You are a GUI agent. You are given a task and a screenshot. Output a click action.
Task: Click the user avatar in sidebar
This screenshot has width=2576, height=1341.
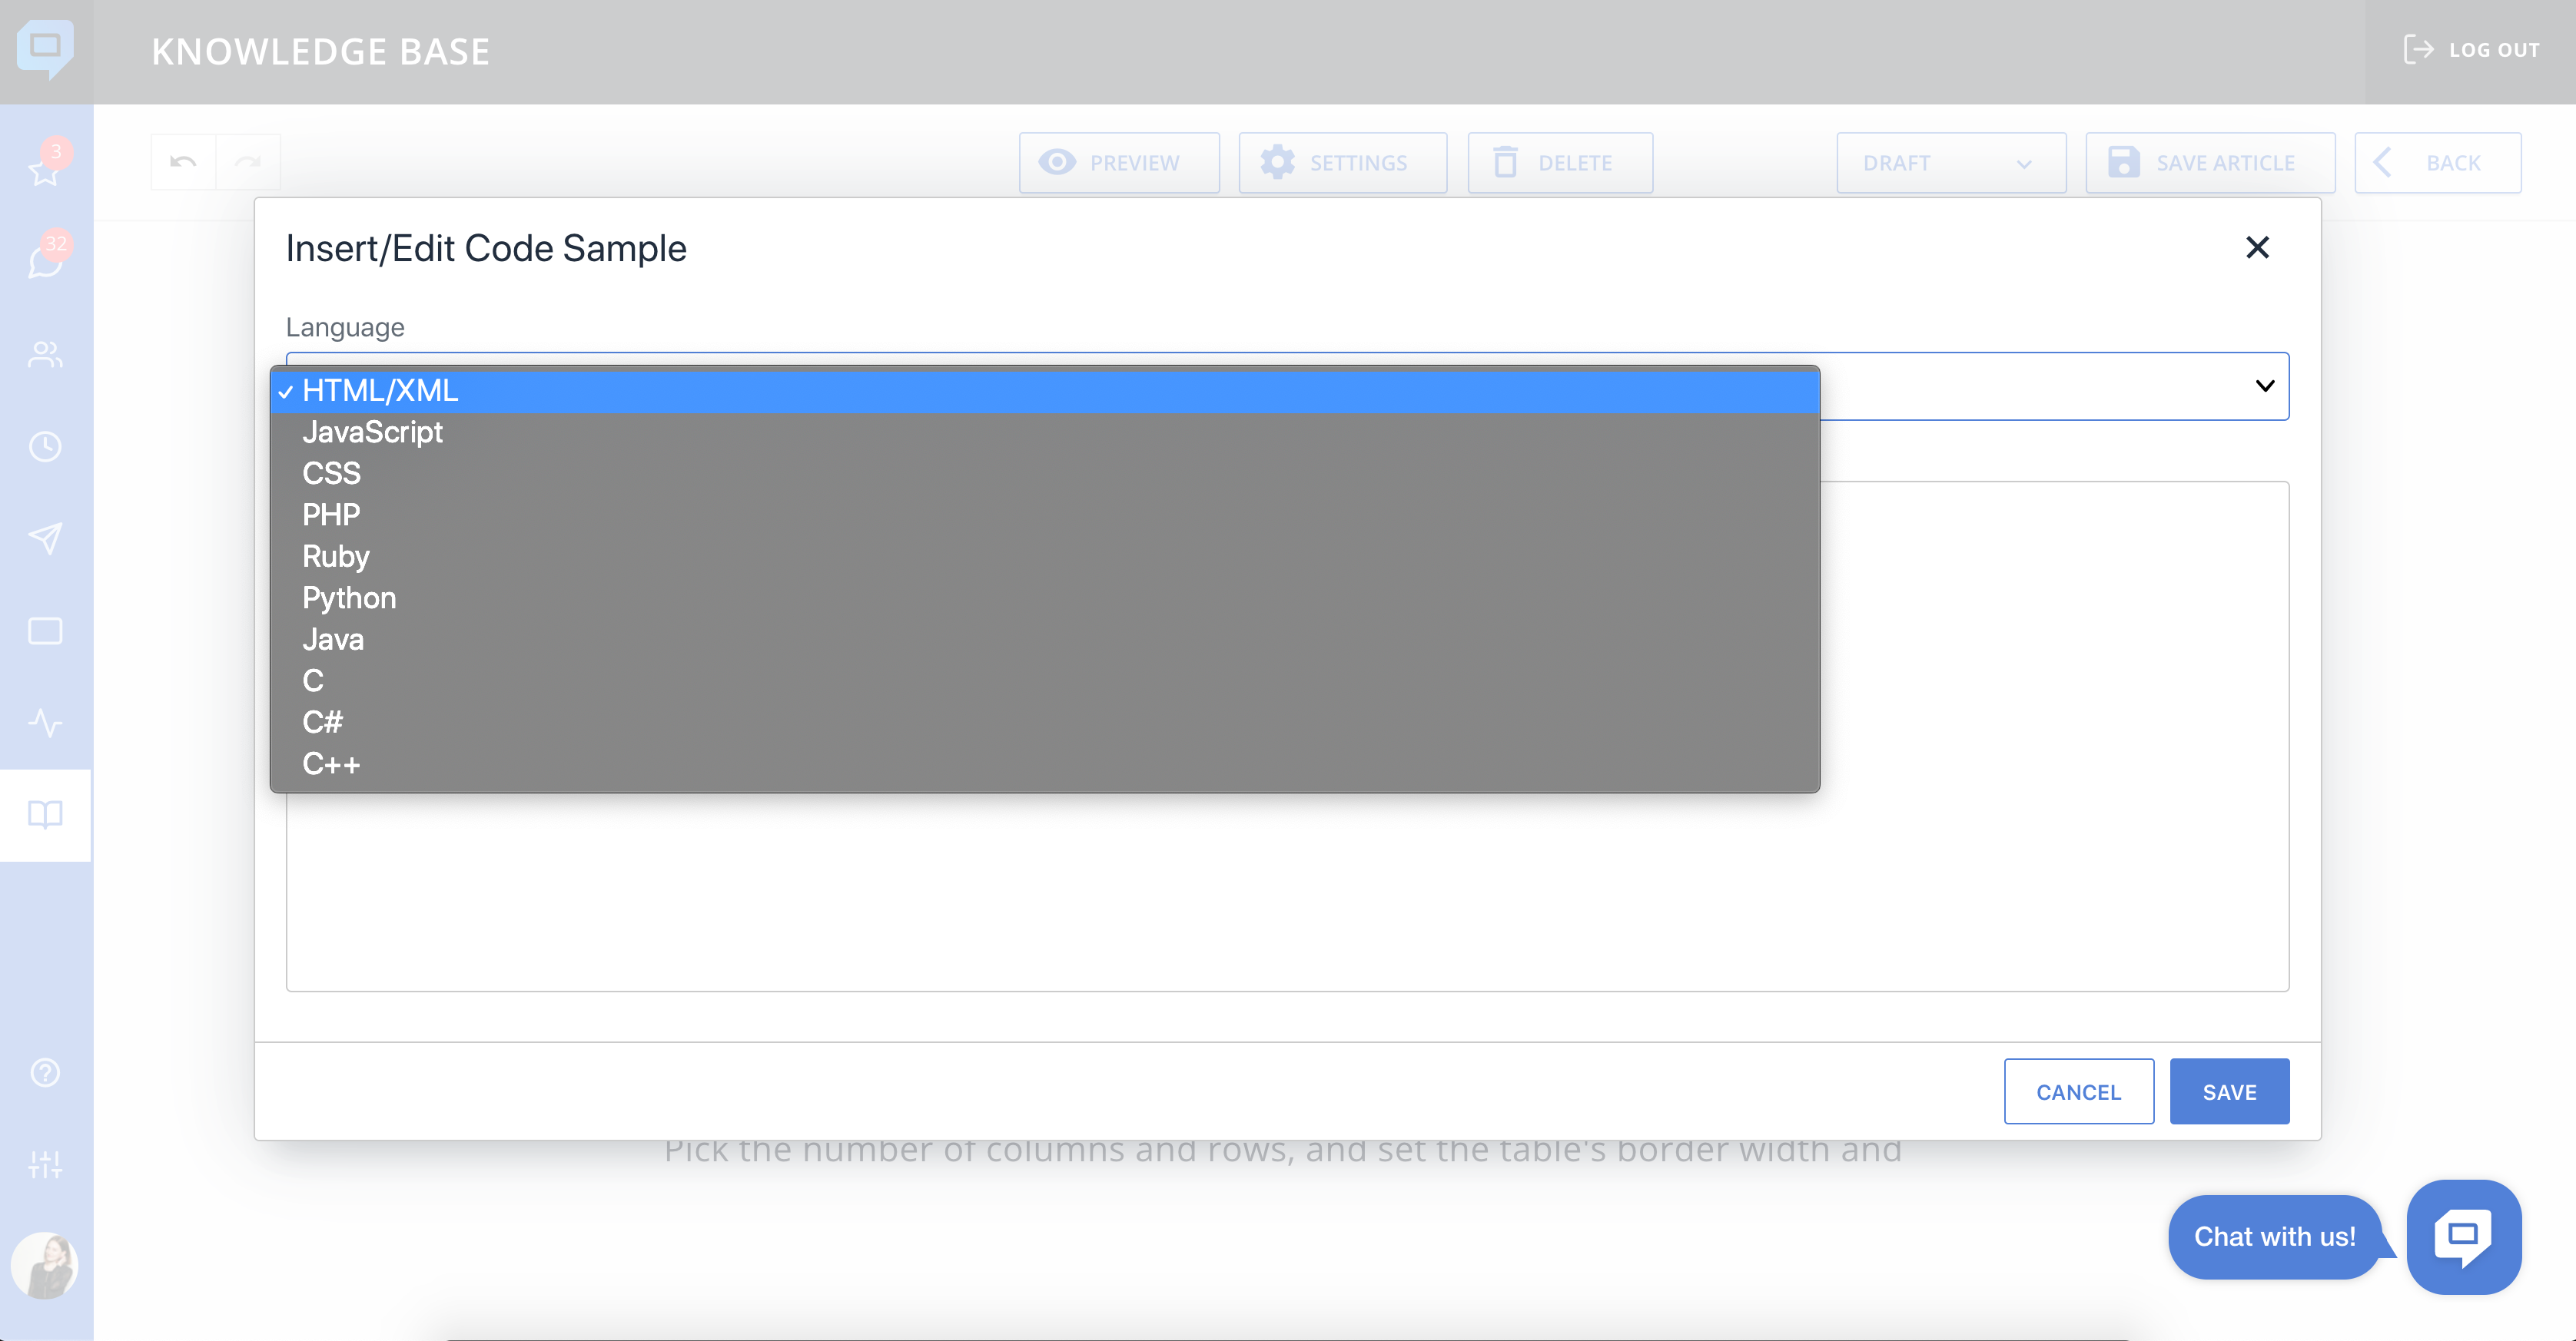[x=45, y=1265]
